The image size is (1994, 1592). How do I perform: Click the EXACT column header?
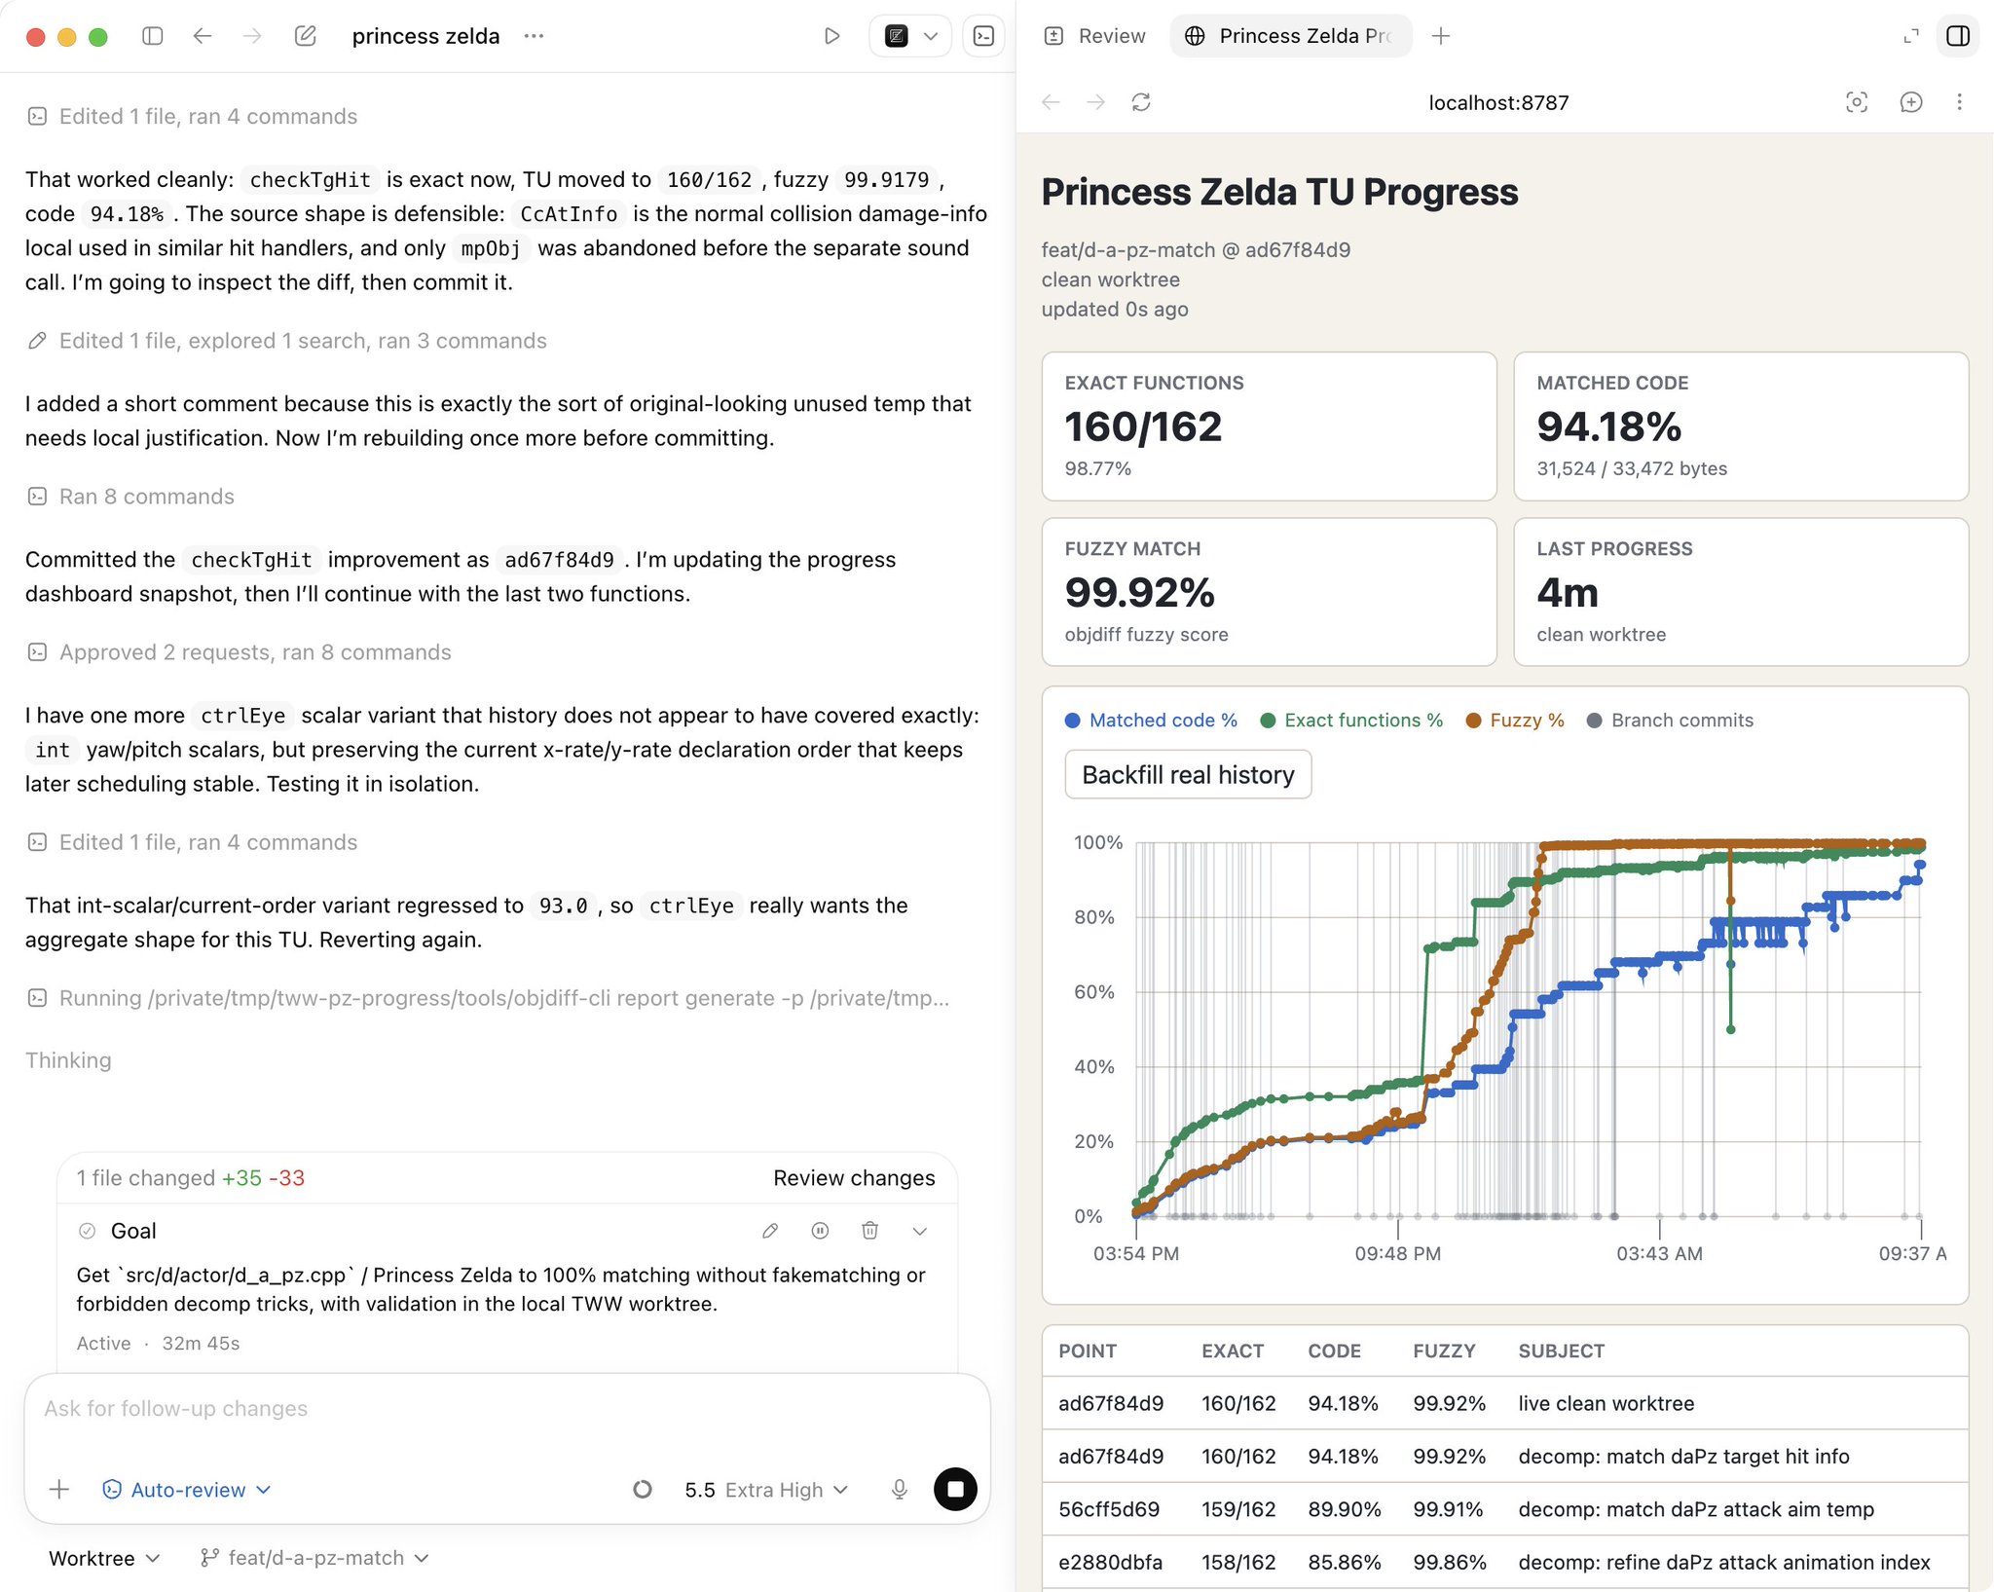coord(1233,1351)
